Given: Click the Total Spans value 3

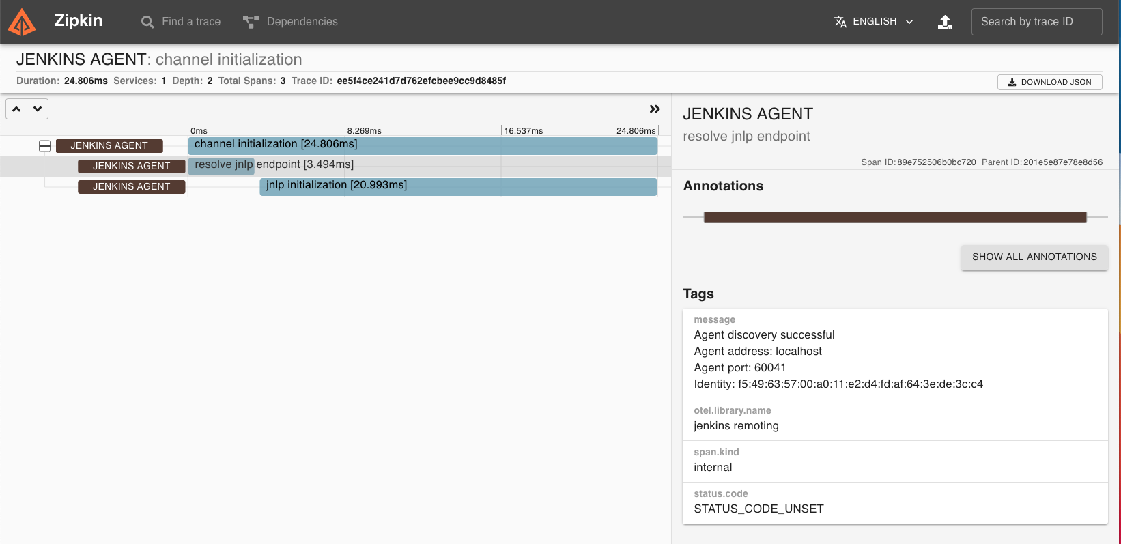Looking at the screenshot, I should pyautogui.click(x=283, y=81).
